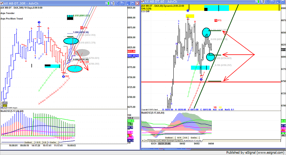Click the tile-window icon in left chart title bar
Image resolution: width=286 pixels, height=155 pixels.
coord(118,3)
